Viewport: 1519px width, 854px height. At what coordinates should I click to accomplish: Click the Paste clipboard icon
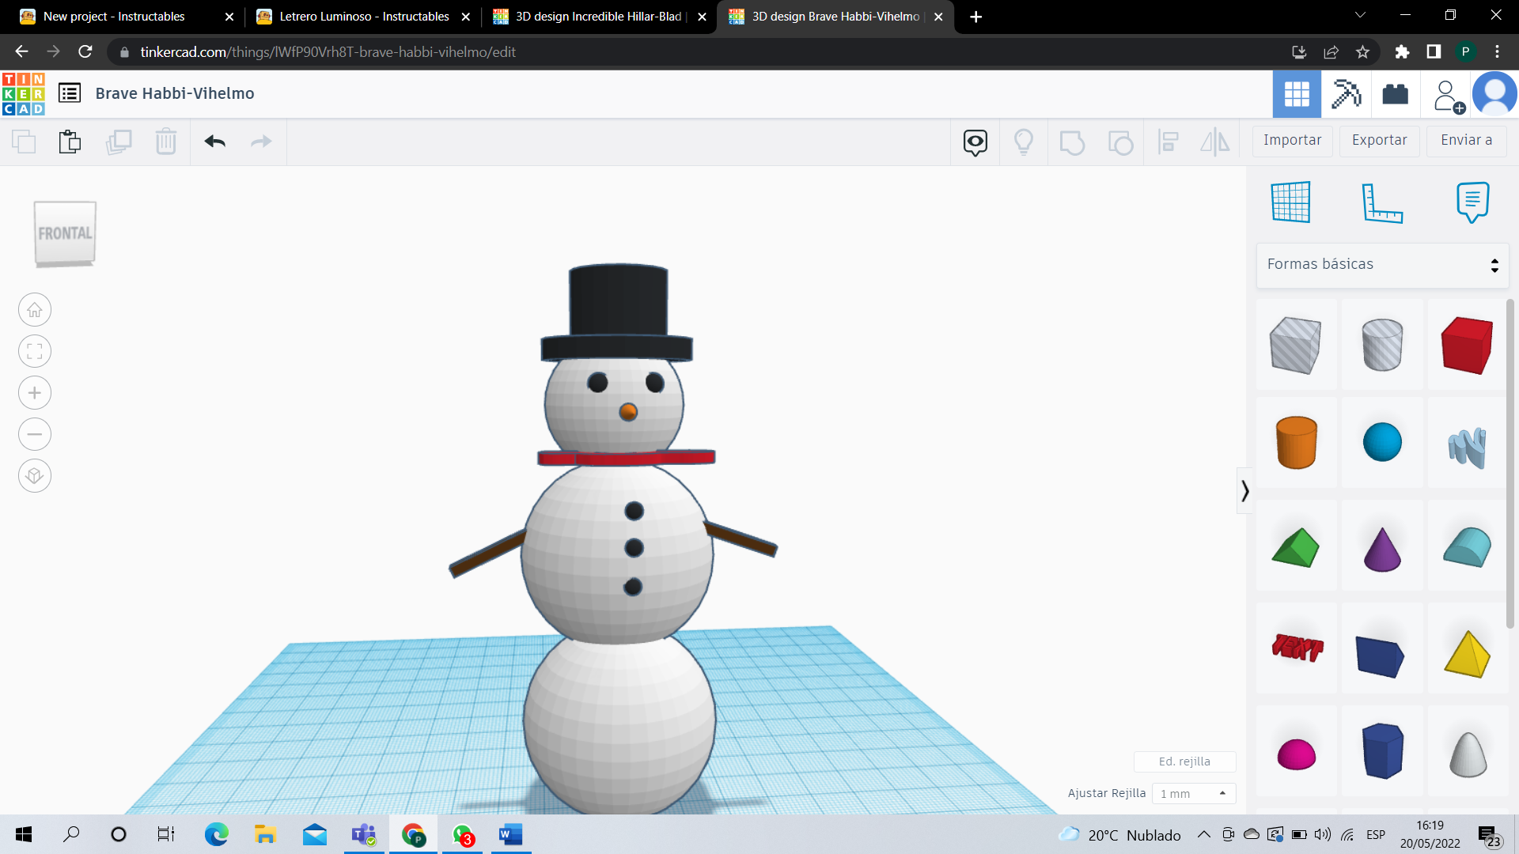click(x=70, y=142)
